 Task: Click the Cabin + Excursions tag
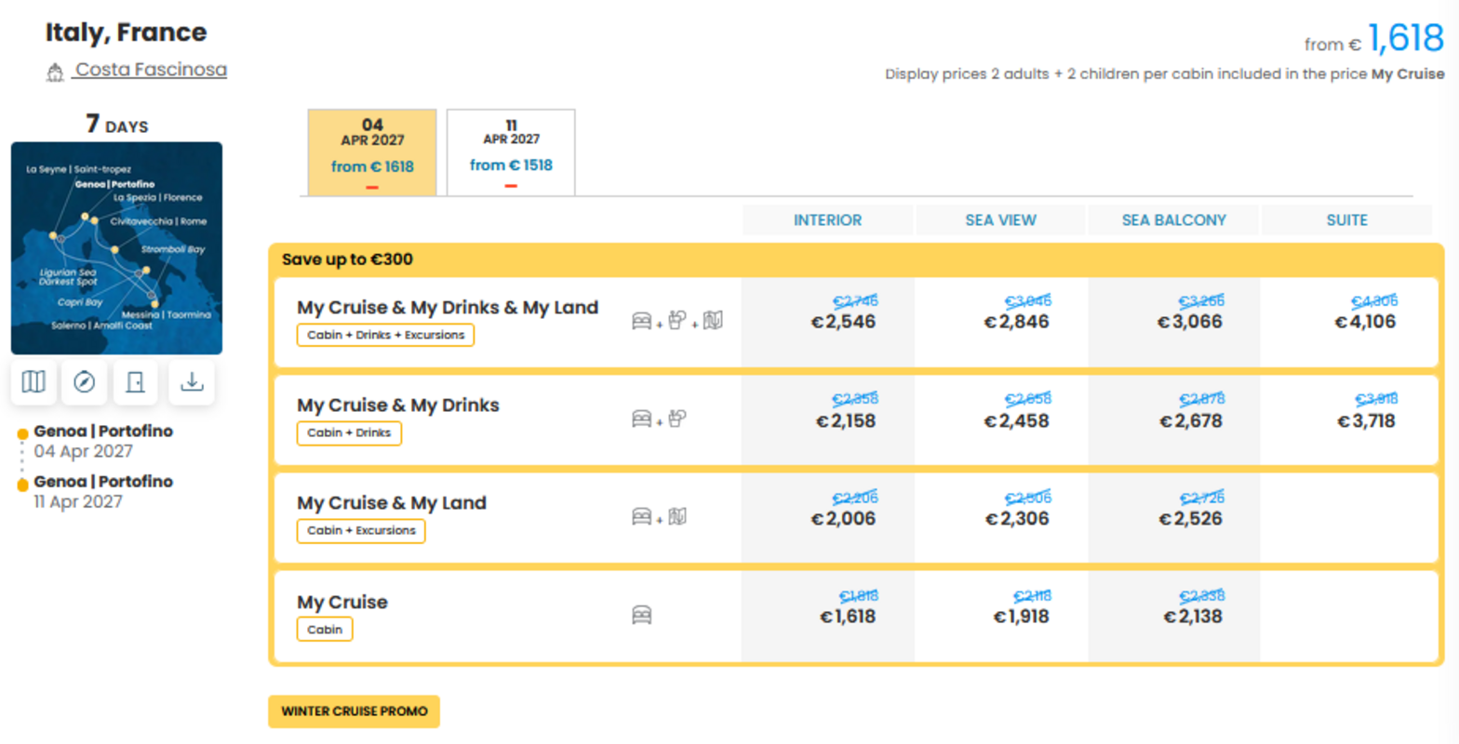361,530
